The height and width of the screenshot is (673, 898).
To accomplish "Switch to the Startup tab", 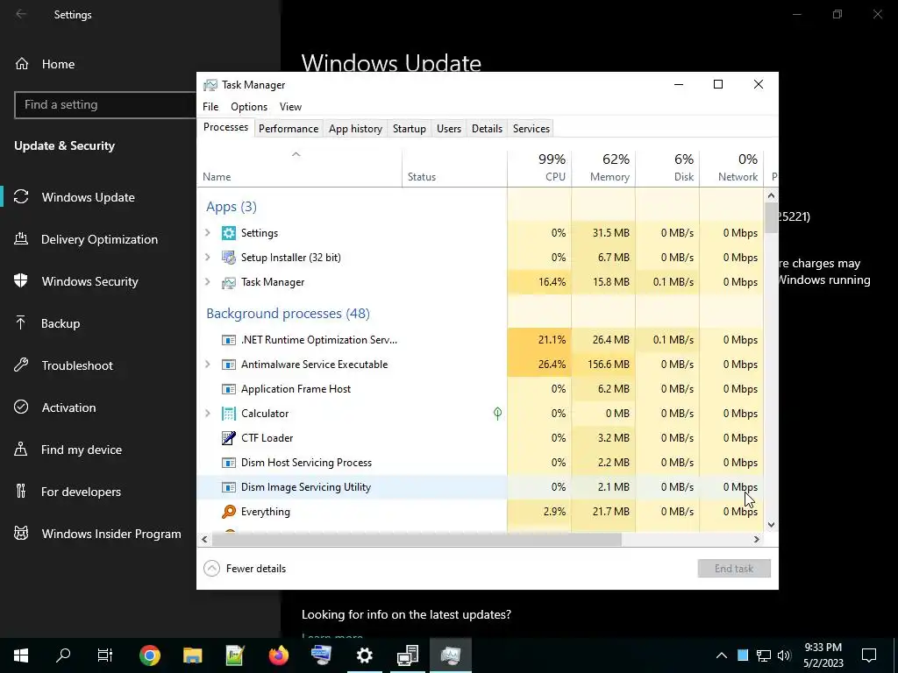I will (x=410, y=129).
